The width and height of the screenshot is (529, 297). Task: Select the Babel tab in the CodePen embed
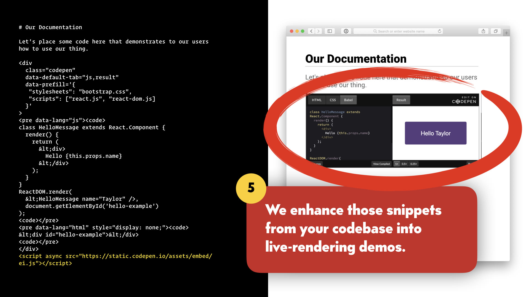point(348,100)
